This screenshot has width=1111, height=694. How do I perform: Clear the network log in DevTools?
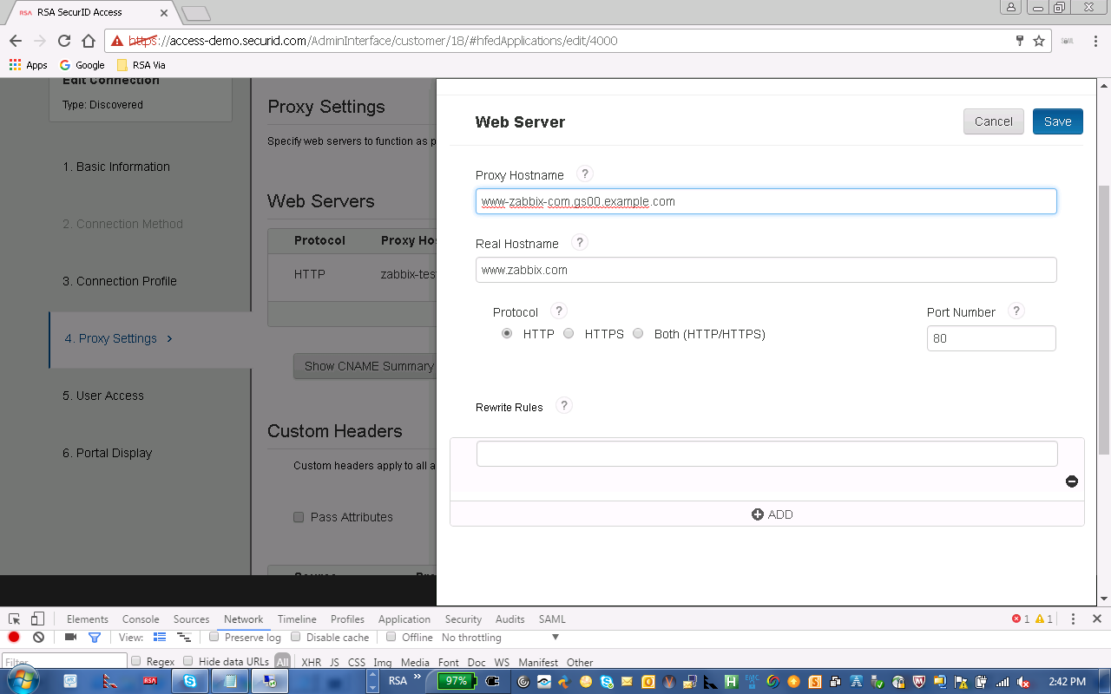pyautogui.click(x=38, y=638)
